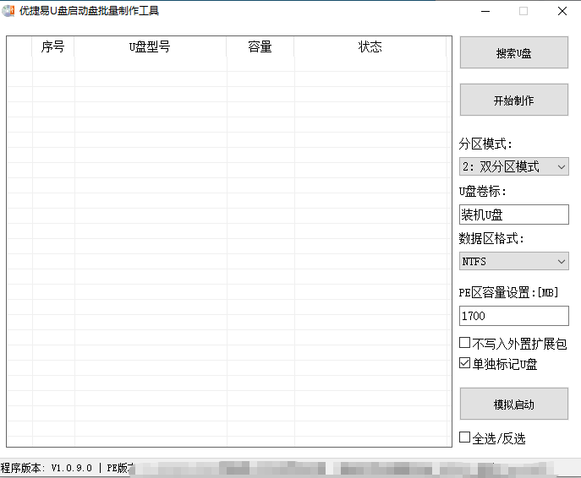Minimize the 优捷易 tool window
This screenshot has height=478, width=581.
485,11
